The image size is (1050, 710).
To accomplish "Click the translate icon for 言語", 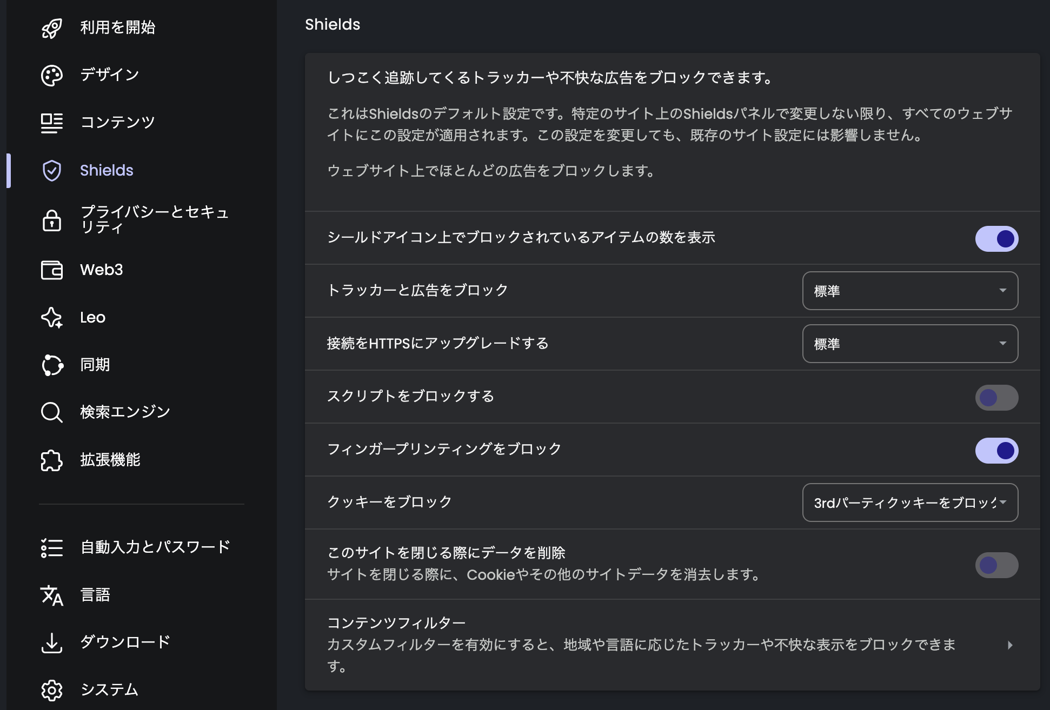I will coord(52,595).
